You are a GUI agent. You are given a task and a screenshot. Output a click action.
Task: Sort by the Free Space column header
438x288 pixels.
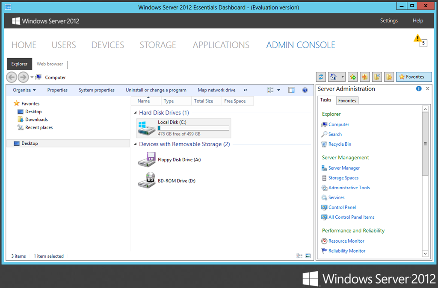pos(238,101)
